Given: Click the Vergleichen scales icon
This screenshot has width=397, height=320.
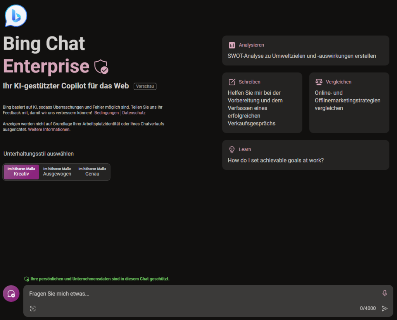Looking at the screenshot, I should [x=319, y=82].
